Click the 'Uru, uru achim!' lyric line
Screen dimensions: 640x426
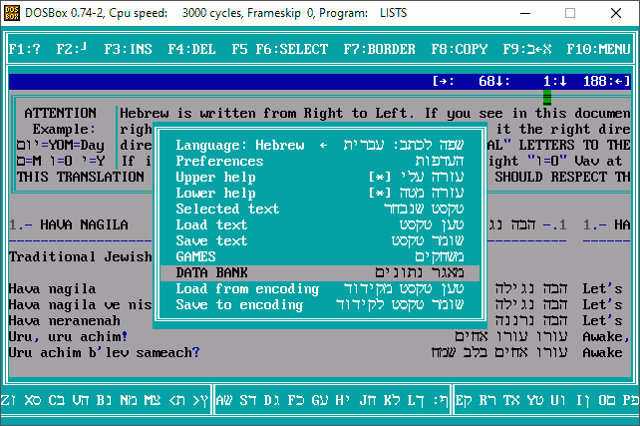coord(68,336)
